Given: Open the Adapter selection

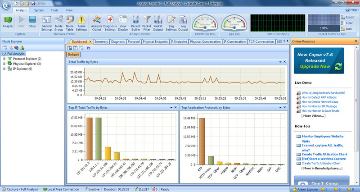Looking at the screenshot, I should [8, 22].
